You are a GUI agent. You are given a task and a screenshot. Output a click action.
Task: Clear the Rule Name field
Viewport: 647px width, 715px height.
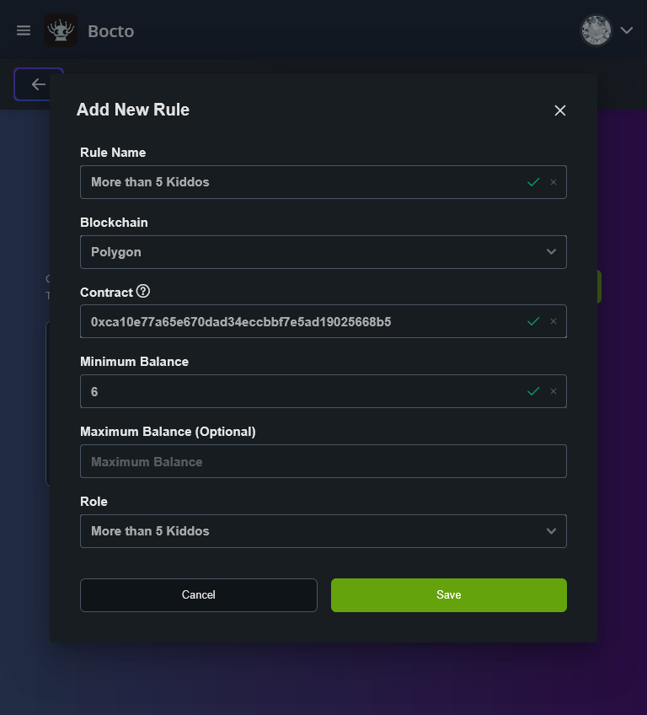coord(553,182)
